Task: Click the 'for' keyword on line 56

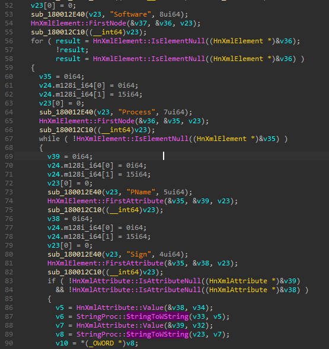Action: [x=37, y=41]
